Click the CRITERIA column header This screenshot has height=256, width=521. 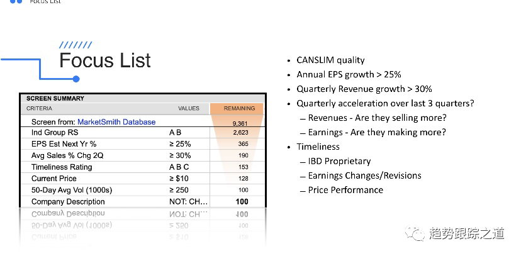[x=40, y=108]
